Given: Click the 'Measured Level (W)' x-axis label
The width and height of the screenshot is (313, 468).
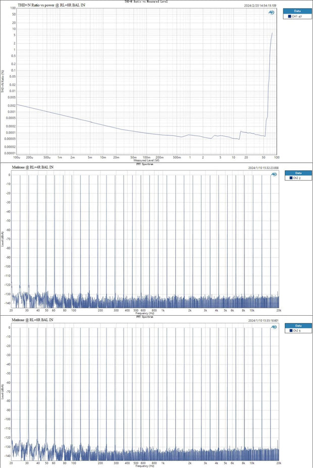Looking at the screenshot, I should coord(145,161).
